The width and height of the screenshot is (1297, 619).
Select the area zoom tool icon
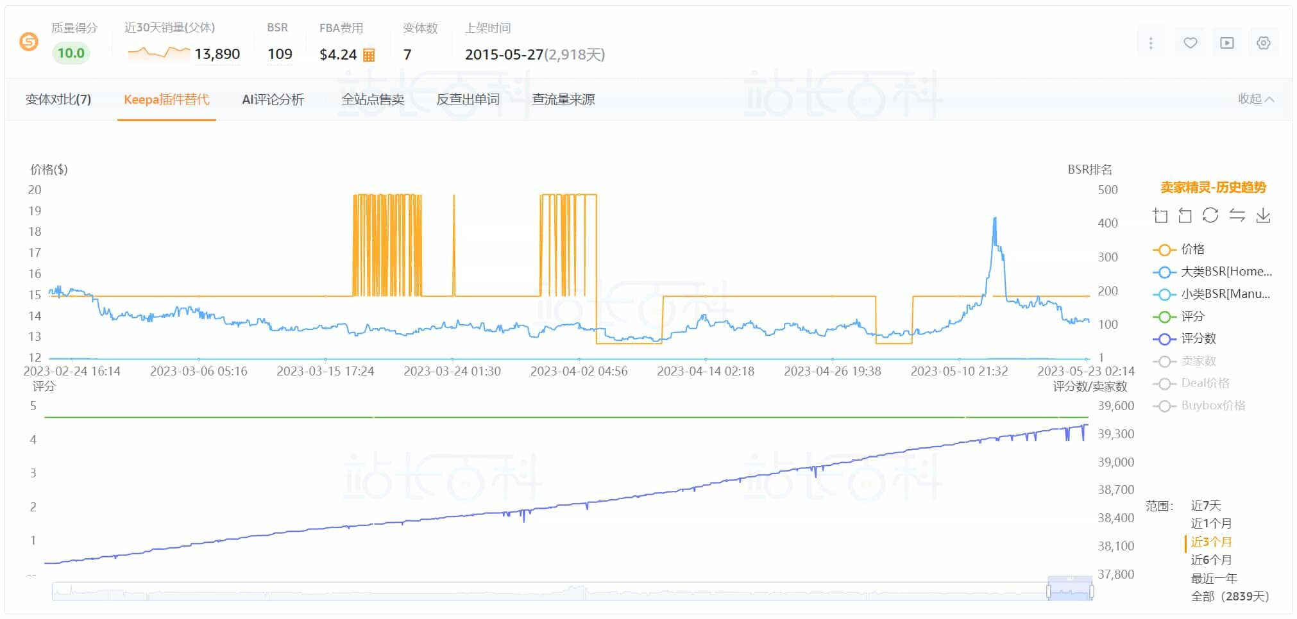(1160, 215)
